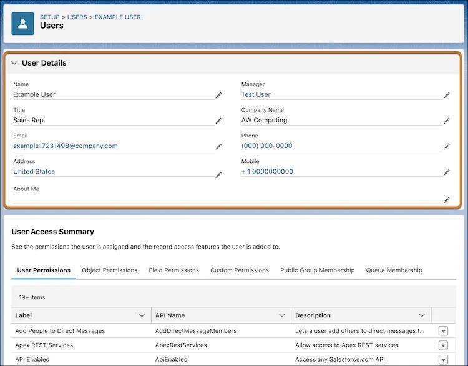Click the Users header avatar icon
The image size is (468, 366).
click(x=23, y=24)
